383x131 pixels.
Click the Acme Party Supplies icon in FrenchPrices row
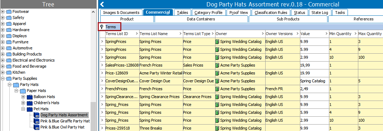(x=217, y=89)
